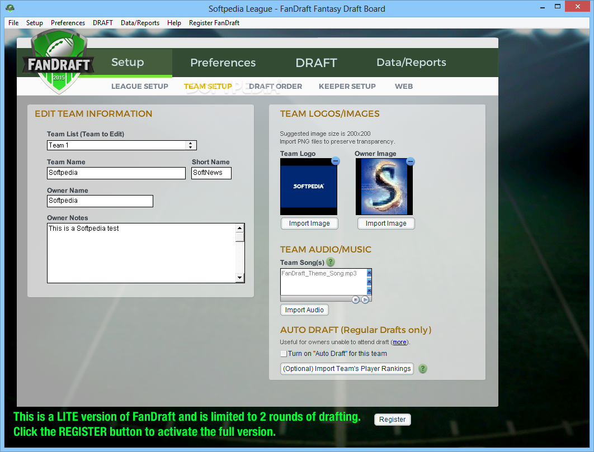Screen dimensions: 594x452
Task: Click the Import Audio button
Action: coord(304,310)
